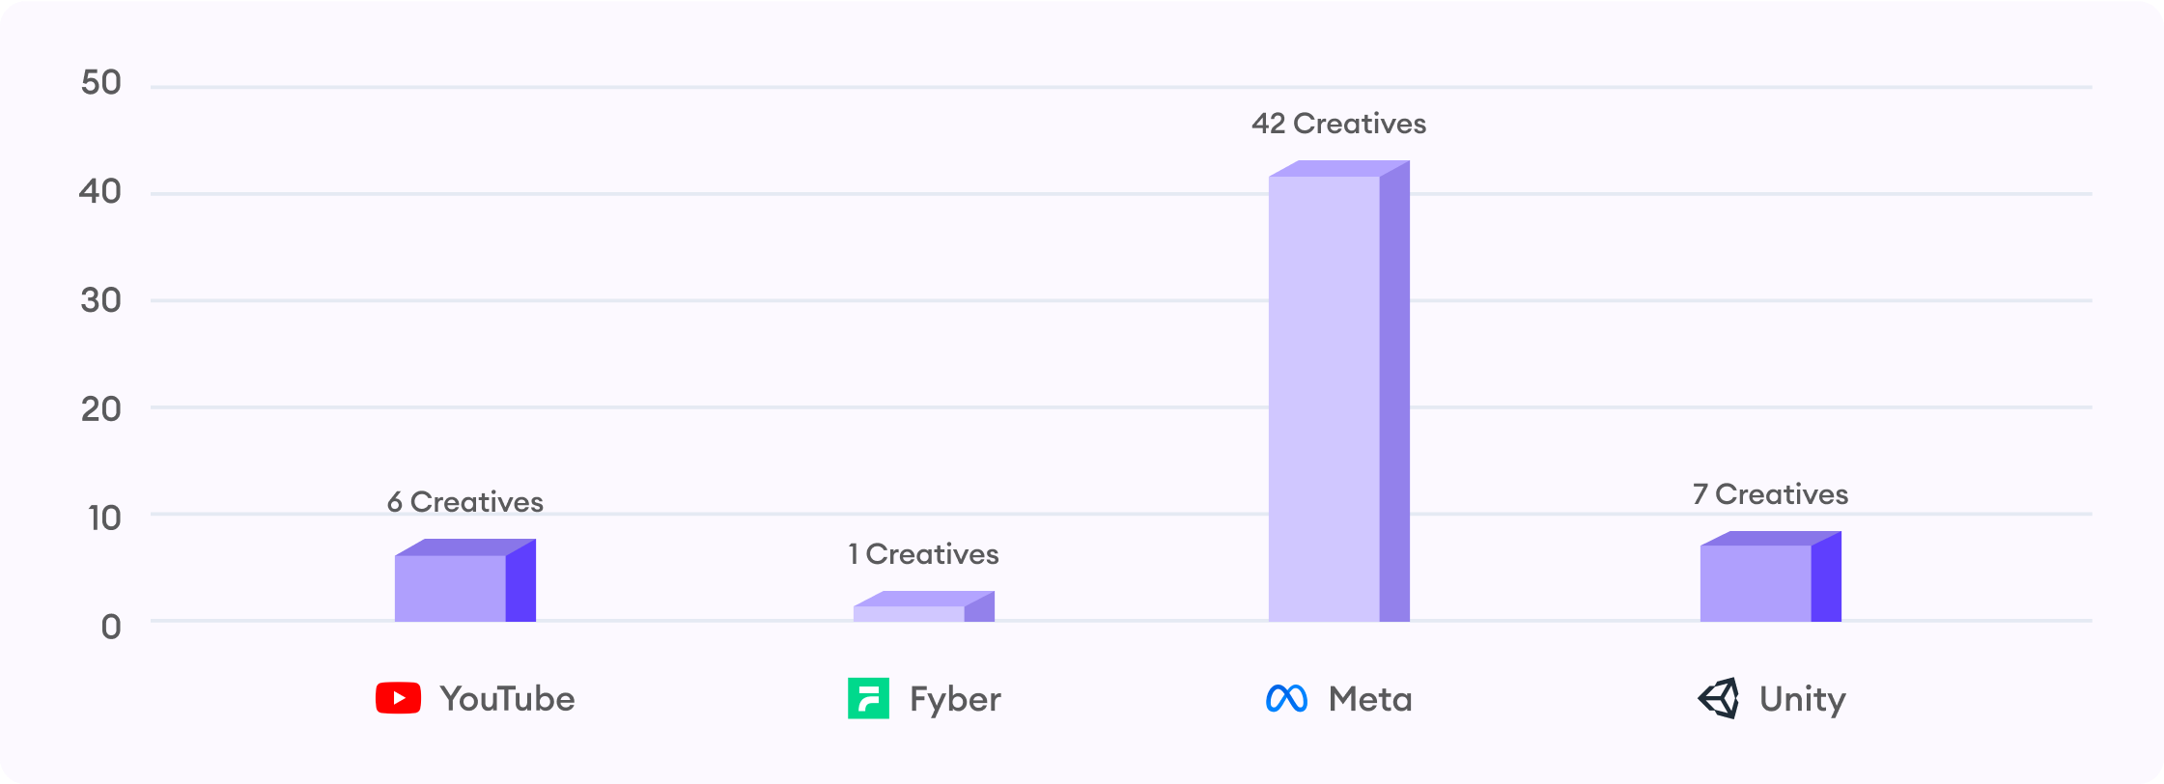Click the green Fyber logo icon
Image resolution: width=2164 pixels, height=784 pixels.
[868, 698]
